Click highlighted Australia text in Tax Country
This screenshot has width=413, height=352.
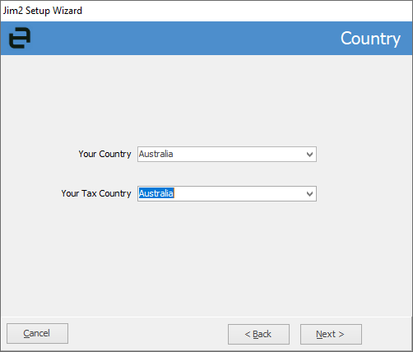[x=156, y=193]
